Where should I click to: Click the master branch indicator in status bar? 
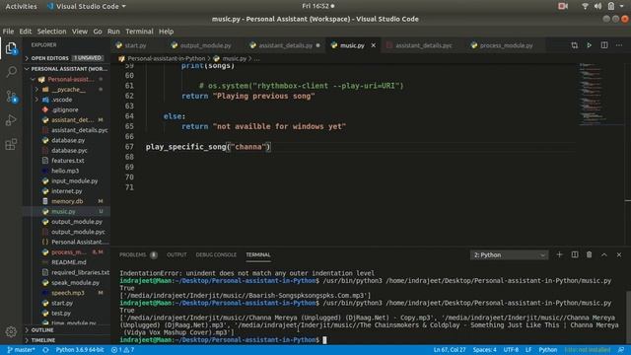(21, 350)
